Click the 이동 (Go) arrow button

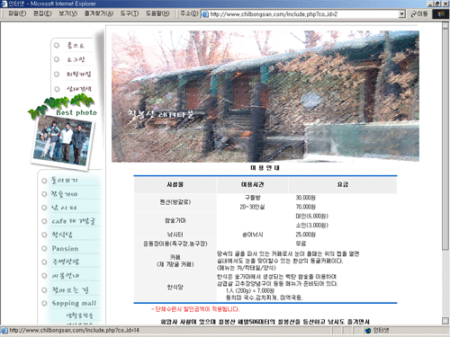(419, 13)
